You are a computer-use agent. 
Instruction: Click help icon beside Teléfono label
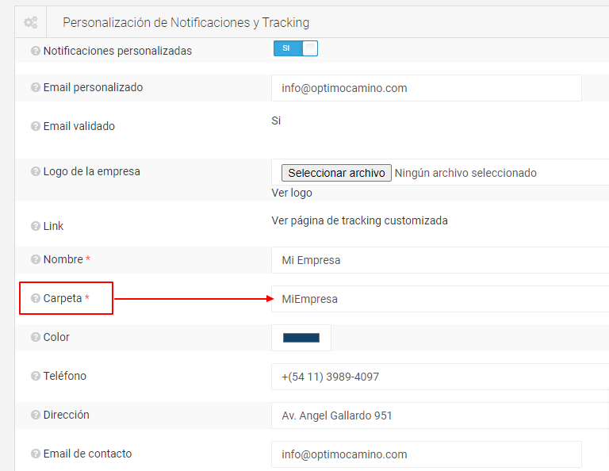[x=36, y=376]
